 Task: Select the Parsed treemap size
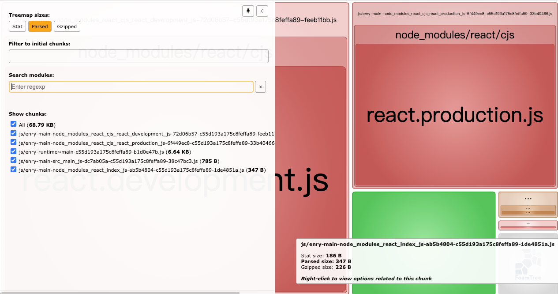40,26
